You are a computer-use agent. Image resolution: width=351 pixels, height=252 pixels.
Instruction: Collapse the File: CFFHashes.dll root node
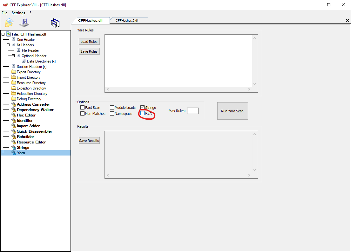[x=3, y=34]
